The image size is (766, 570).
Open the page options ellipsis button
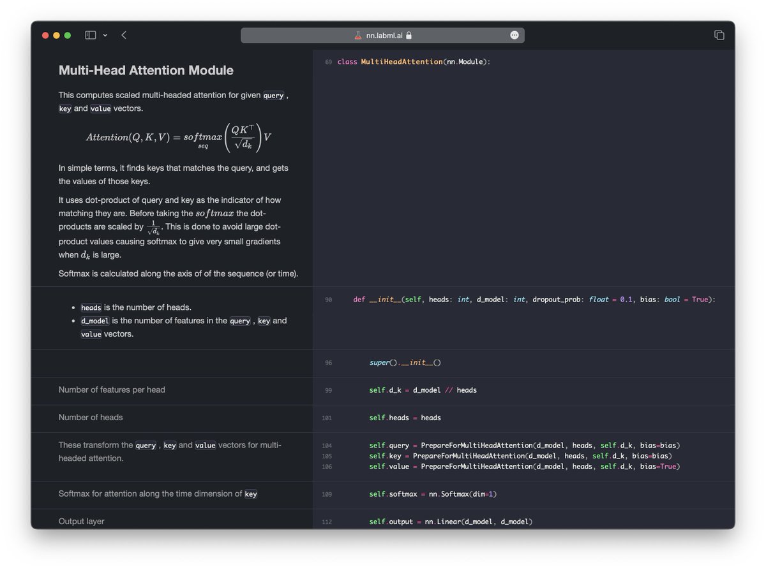coord(514,35)
